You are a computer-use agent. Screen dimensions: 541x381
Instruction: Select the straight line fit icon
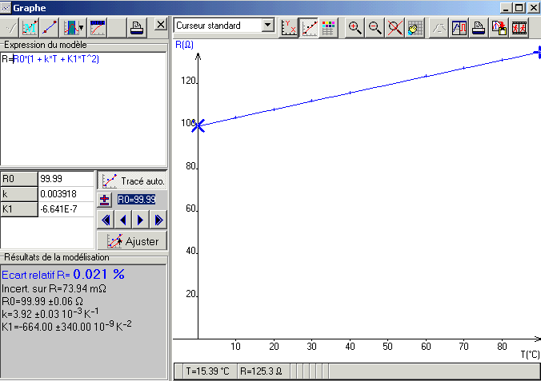point(50,28)
